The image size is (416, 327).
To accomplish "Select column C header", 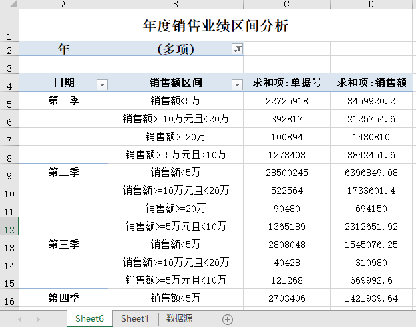I will click(x=286, y=5).
